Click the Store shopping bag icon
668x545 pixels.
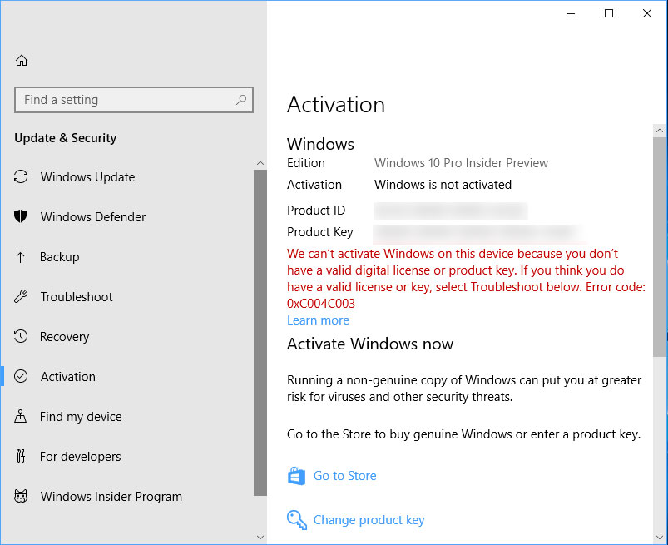click(x=296, y=476)
